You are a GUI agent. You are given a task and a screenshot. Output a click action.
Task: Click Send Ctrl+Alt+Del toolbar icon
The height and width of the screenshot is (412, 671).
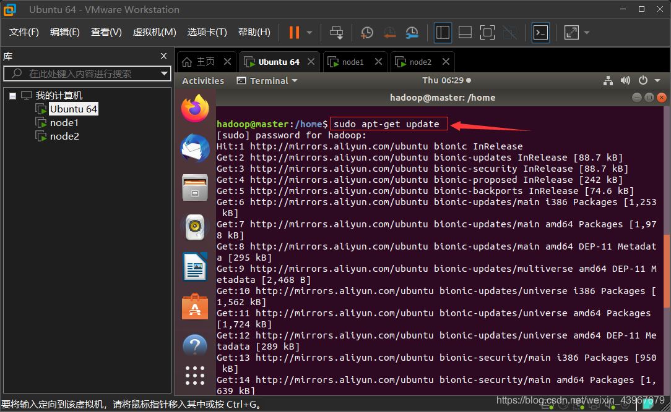(336, 32)
